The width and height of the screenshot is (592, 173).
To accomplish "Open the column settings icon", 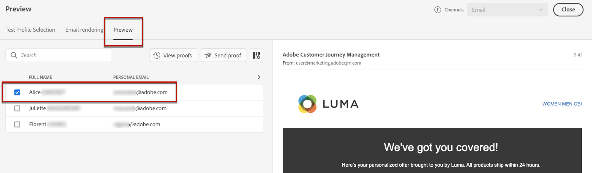I will coord(256,55).
